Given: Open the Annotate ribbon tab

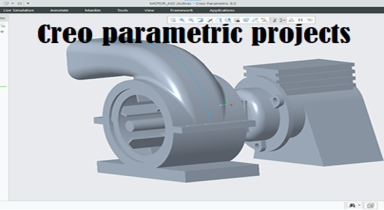Looking at the screenshot, I should tap(59, 10).
